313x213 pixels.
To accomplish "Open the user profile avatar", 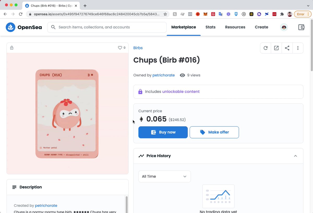I will 284,27.
